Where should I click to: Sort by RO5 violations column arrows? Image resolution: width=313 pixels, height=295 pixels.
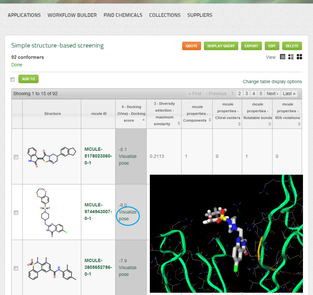[299, 123]
